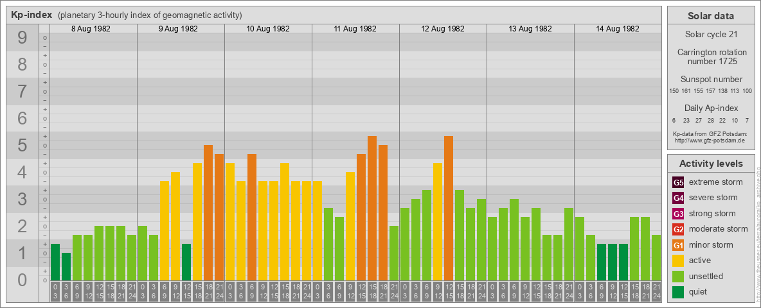Click the light green unsettled swatch
The height and width of the screenshot is (308, 761).
(x=678, y=277)
